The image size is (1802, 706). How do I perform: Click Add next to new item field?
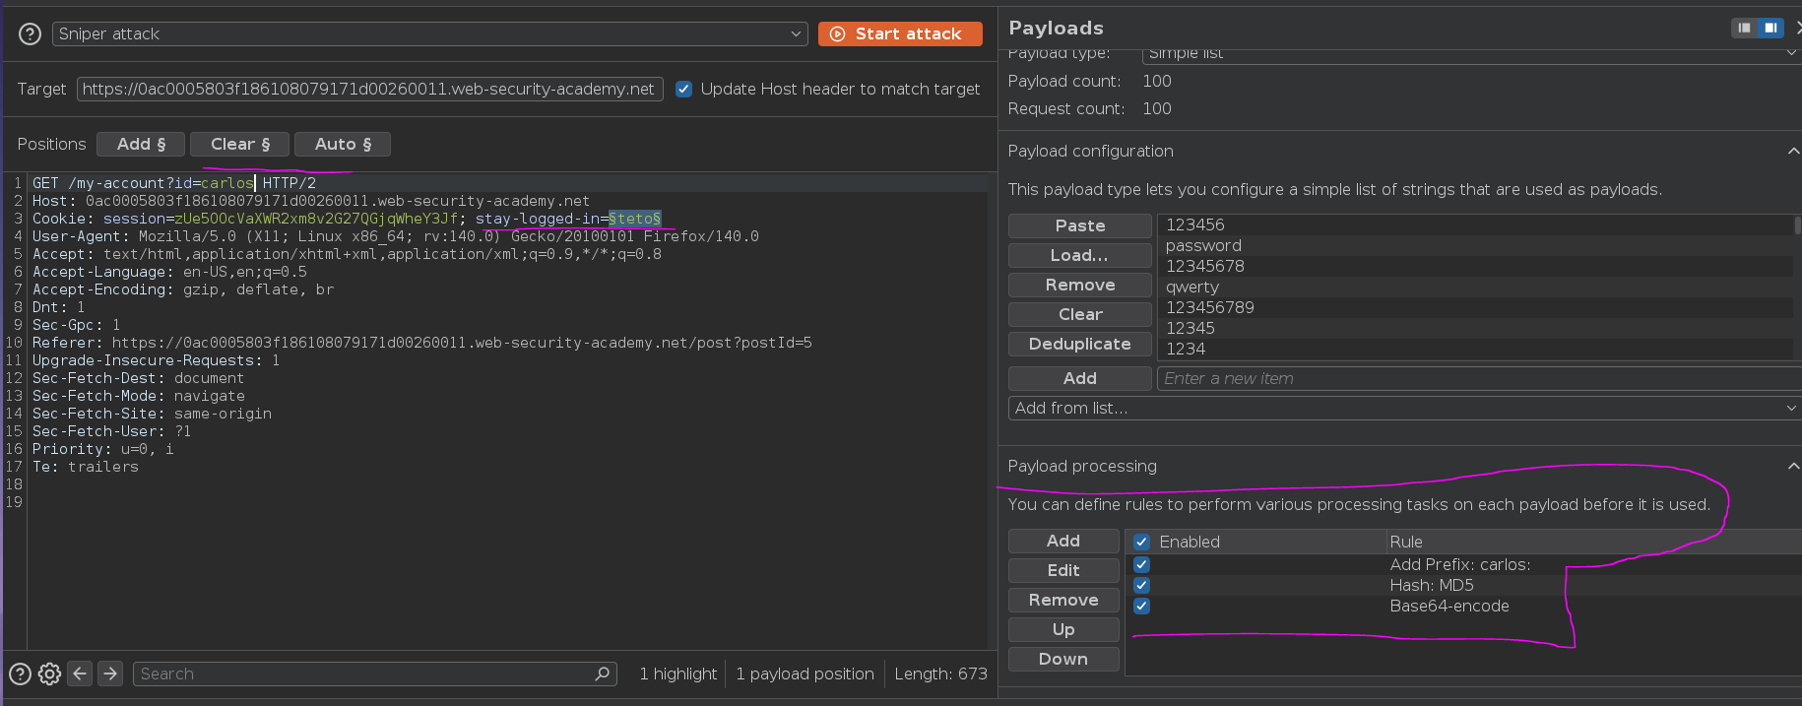coord(1080,378)
